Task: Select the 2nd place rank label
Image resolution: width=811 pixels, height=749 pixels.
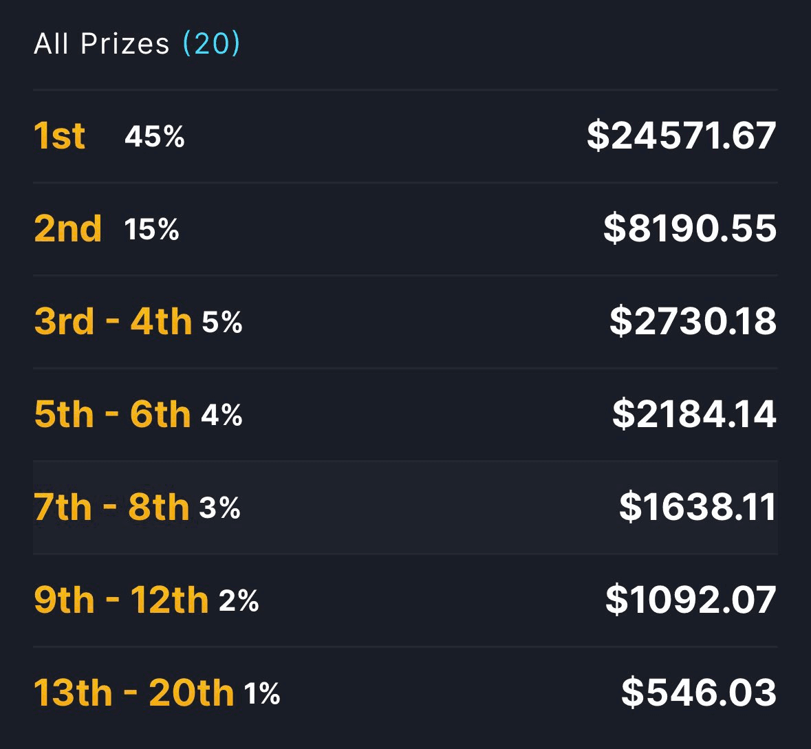Action: pos(68,228)
